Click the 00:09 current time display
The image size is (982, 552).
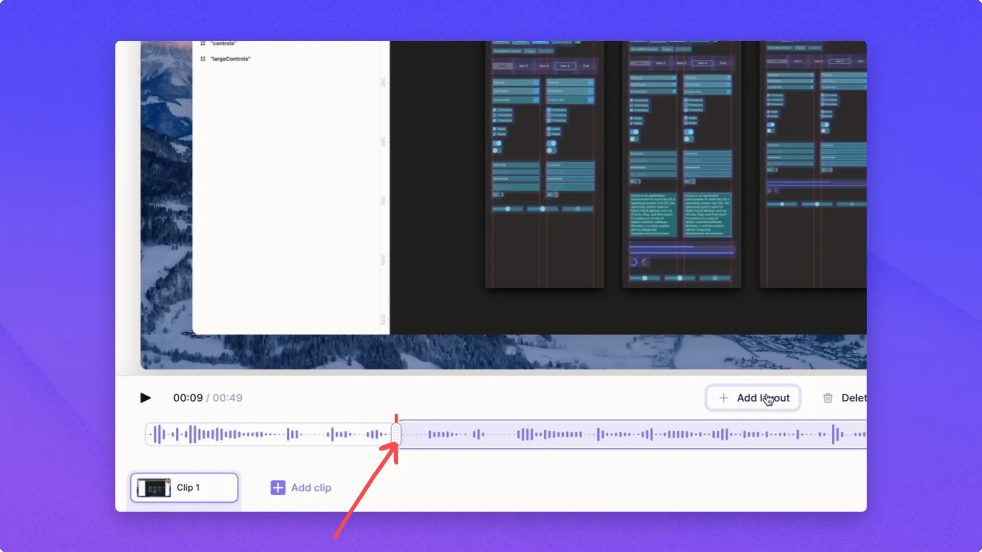pos(188,398)
